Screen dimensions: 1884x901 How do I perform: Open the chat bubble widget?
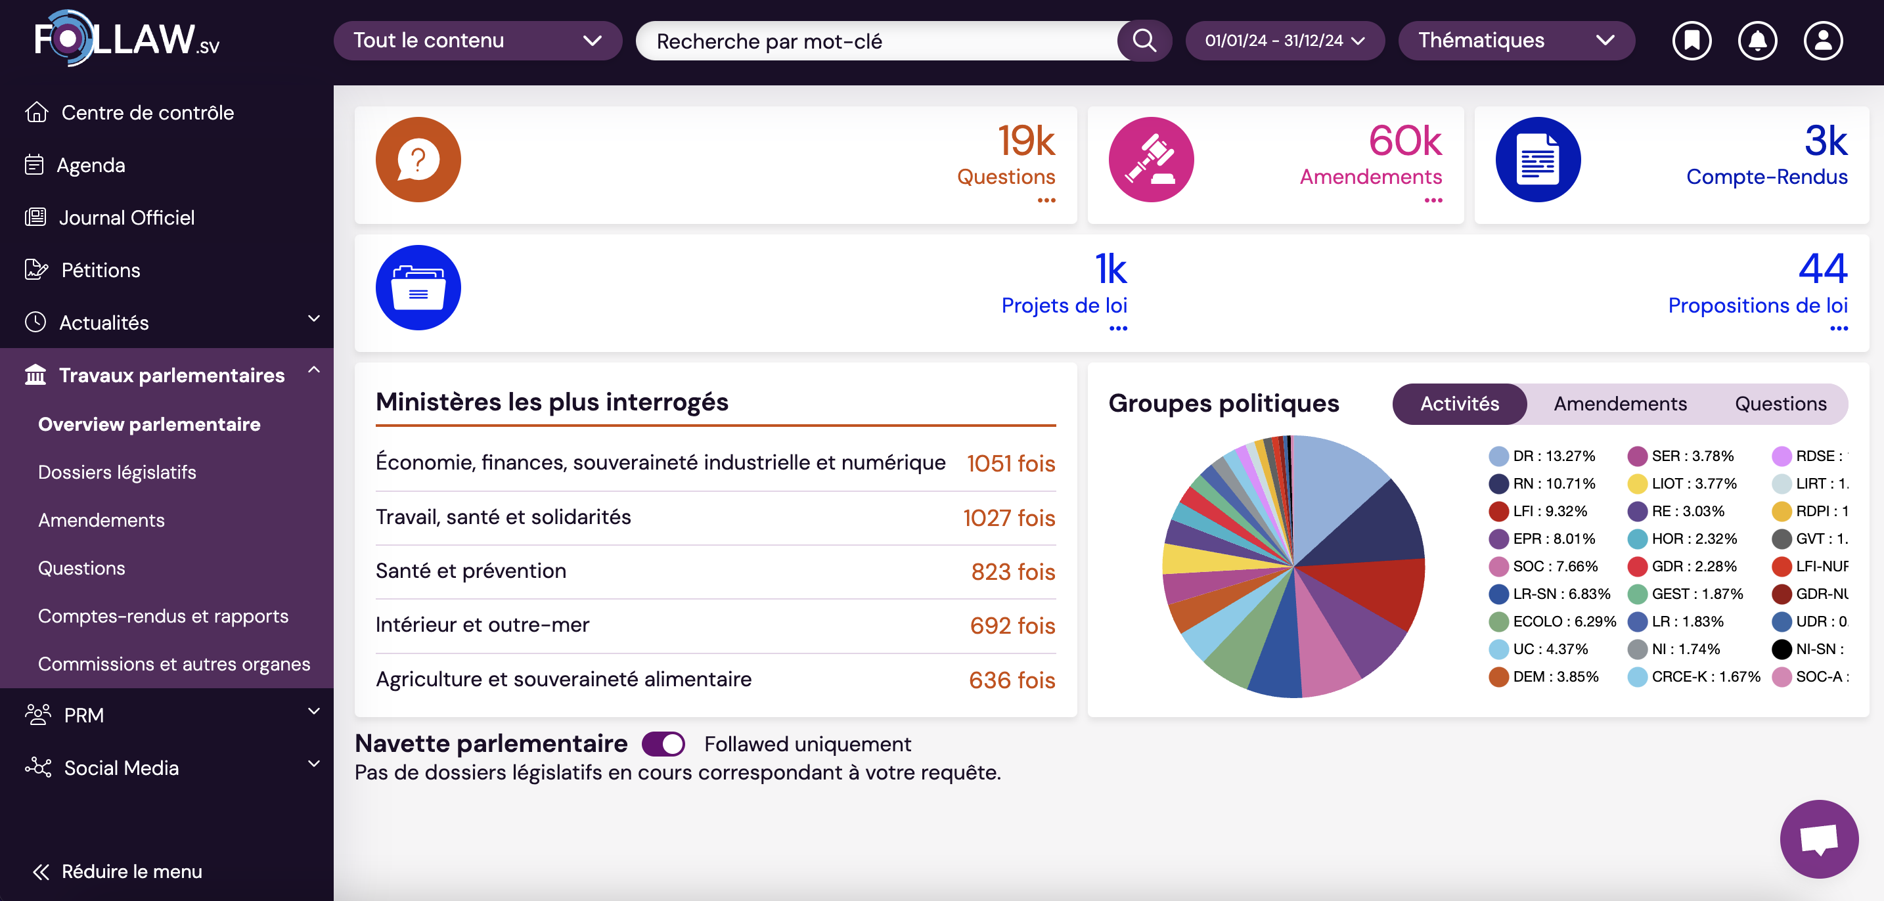[1818, 838]
